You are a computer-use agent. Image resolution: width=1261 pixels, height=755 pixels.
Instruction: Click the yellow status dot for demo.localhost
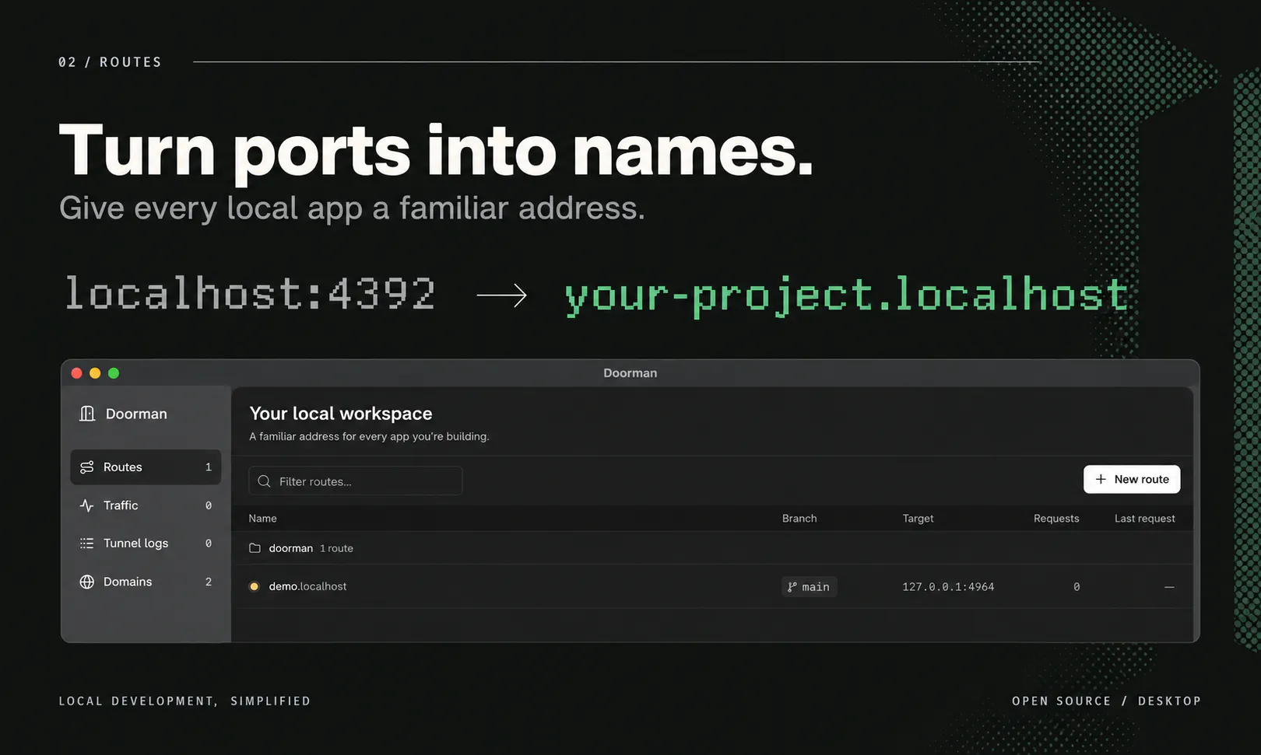click(x=254, y=586)
